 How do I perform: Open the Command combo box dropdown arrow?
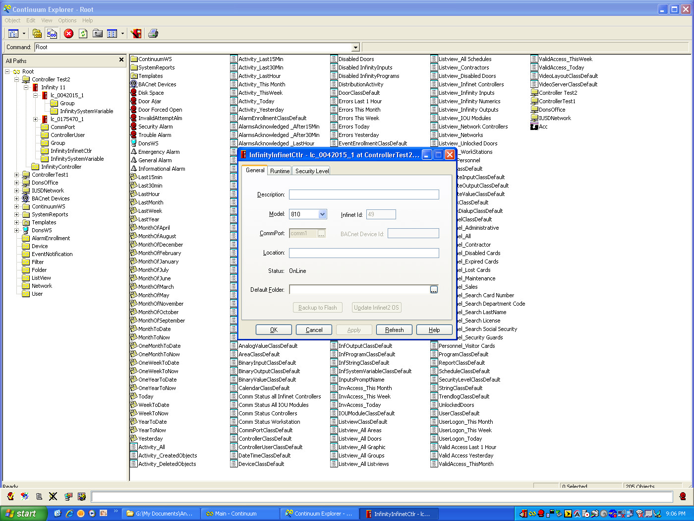[x=355, y=47]
